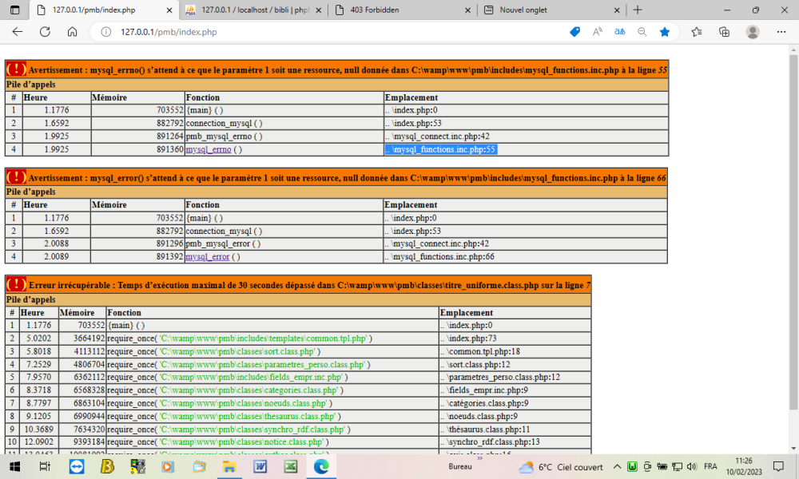Click the zoom out magnifier icon

pyautogui.click(x=642, y=32)
